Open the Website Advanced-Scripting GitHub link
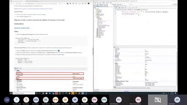The width and height of the screenshot is (187, 105). coord(36,9)
